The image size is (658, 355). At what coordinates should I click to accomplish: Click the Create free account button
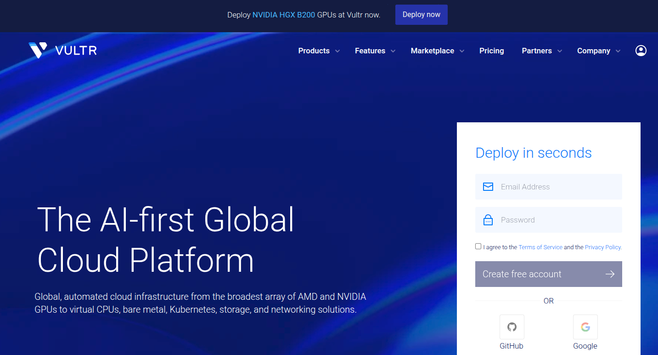pyautogui.click(x=542, y=274)
